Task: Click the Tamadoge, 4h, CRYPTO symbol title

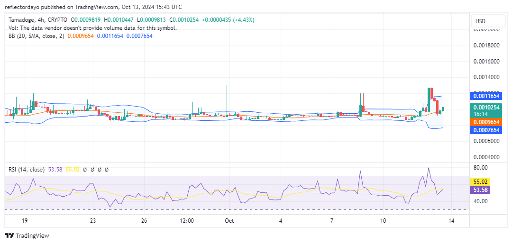Action: [39, 20]
